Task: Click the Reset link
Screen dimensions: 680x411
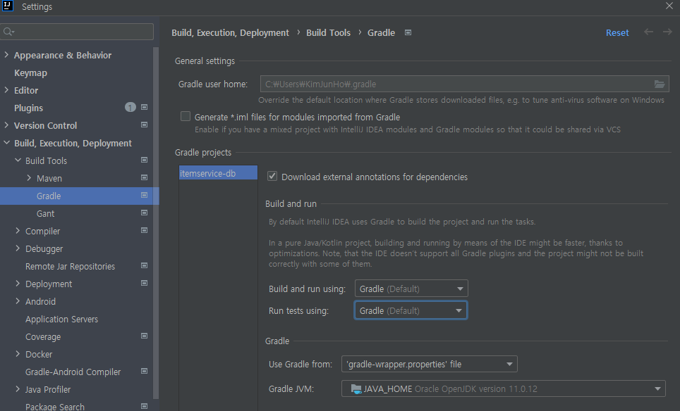Action: 617,32
